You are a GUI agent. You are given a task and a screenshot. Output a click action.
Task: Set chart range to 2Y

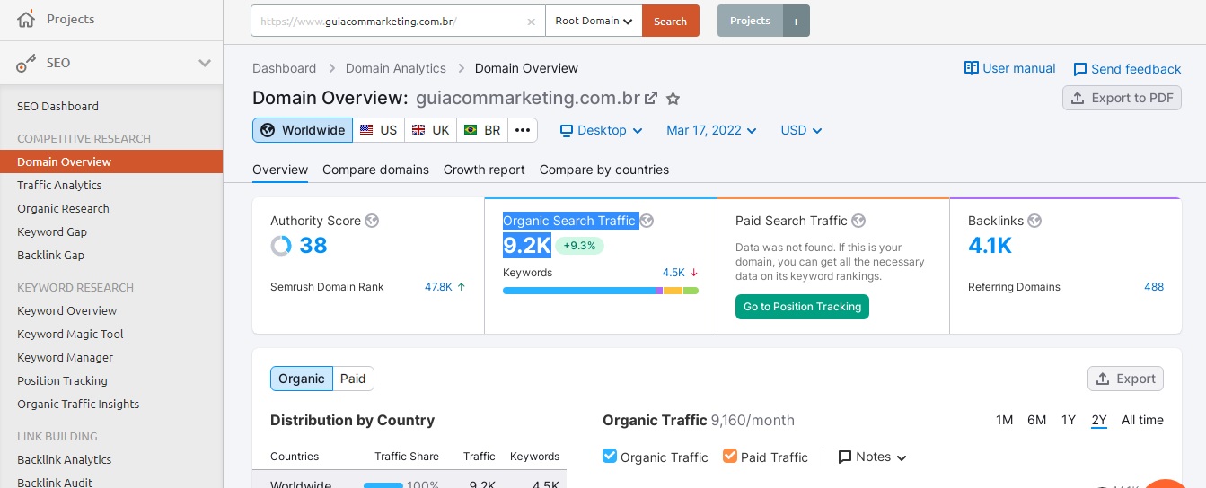tap(1099, 420)
